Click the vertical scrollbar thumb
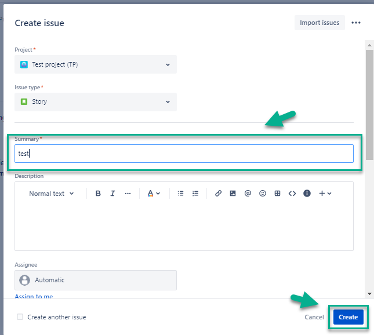 (369, 105)
